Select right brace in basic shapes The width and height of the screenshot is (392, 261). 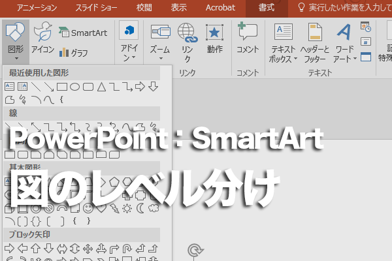tap(88, 221)
